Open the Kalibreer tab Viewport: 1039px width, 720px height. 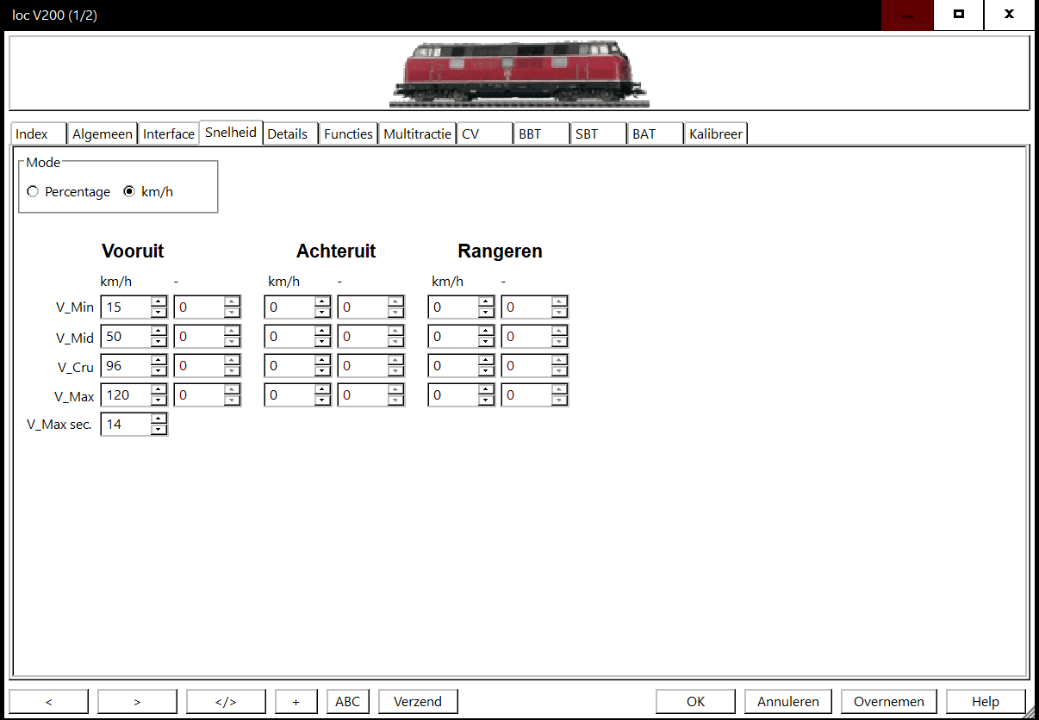click(x=715, y=133)
